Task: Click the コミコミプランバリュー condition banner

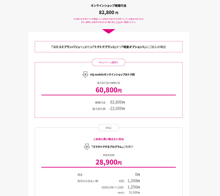Action: tap(109, 47)
